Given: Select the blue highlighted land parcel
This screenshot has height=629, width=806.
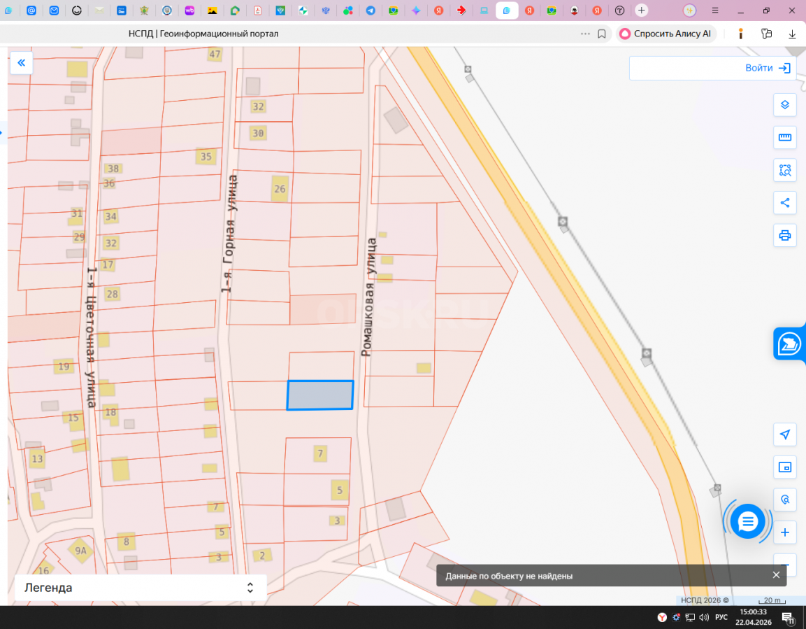Looking at the screenshot, I should point(320,395).
